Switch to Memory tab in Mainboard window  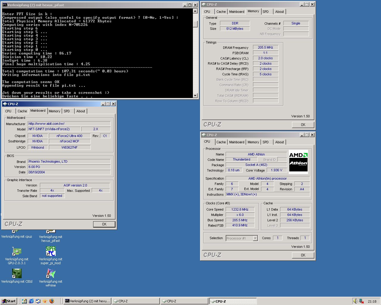point(54,111)
